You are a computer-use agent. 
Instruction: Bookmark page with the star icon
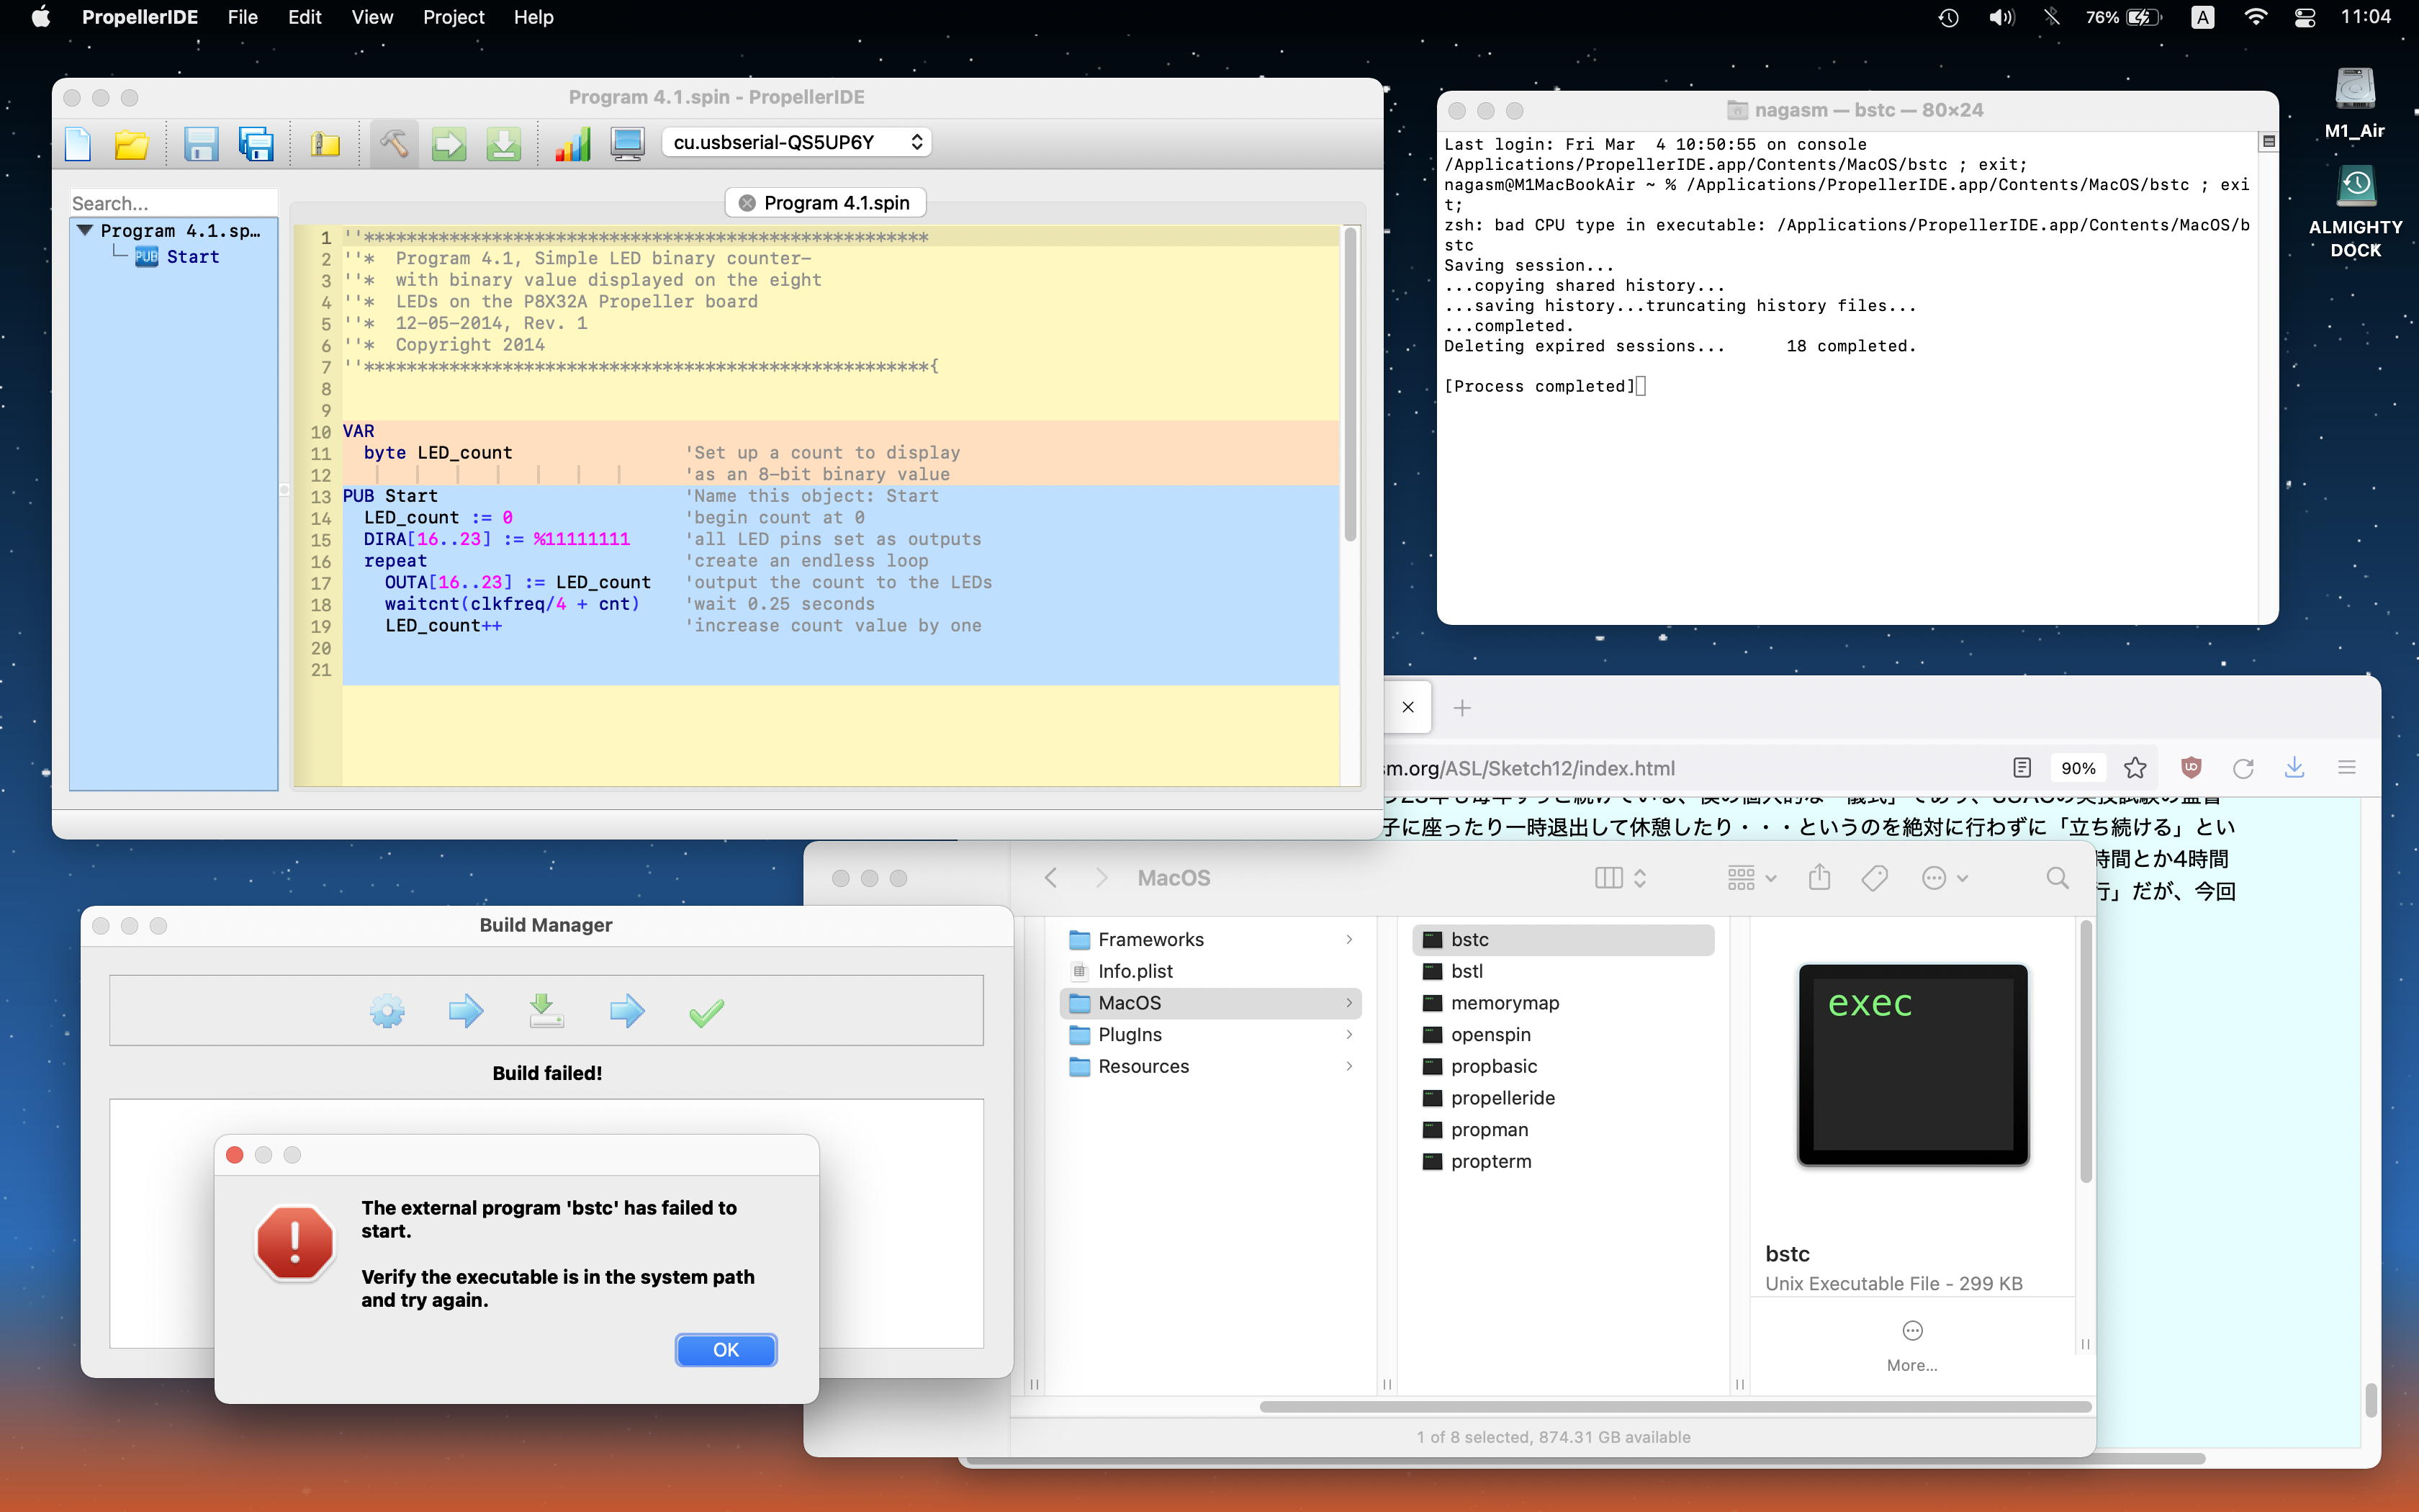click(2135, 768)
